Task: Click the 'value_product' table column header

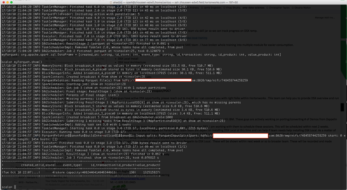Action: pyautogui.click(x=148, y=165)
